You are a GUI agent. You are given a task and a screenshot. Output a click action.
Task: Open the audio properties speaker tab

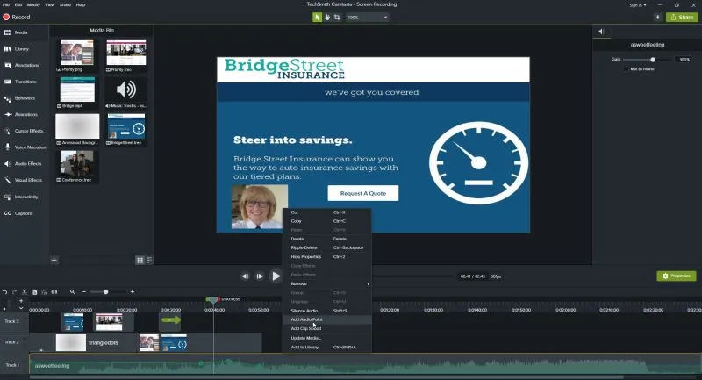click(x=602, y=32)
